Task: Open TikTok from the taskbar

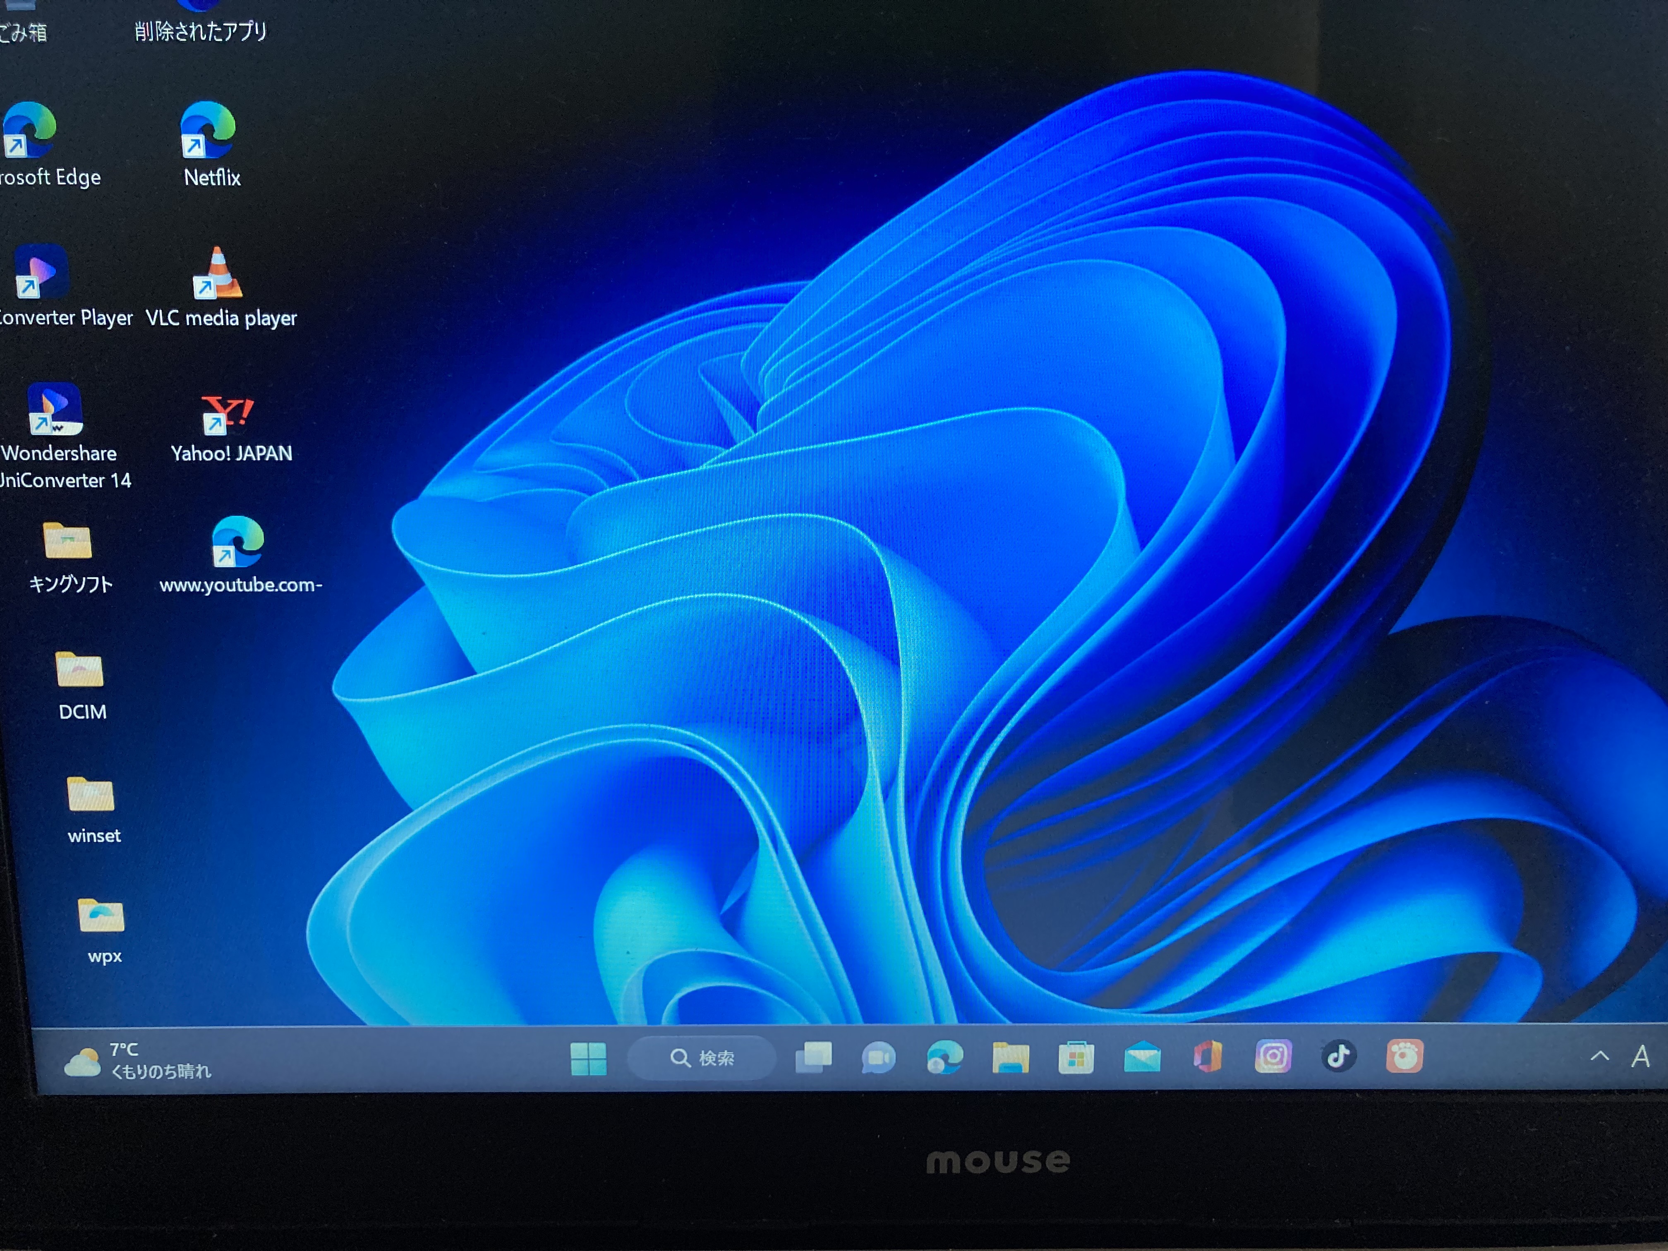Action: click(1338, 1056)
